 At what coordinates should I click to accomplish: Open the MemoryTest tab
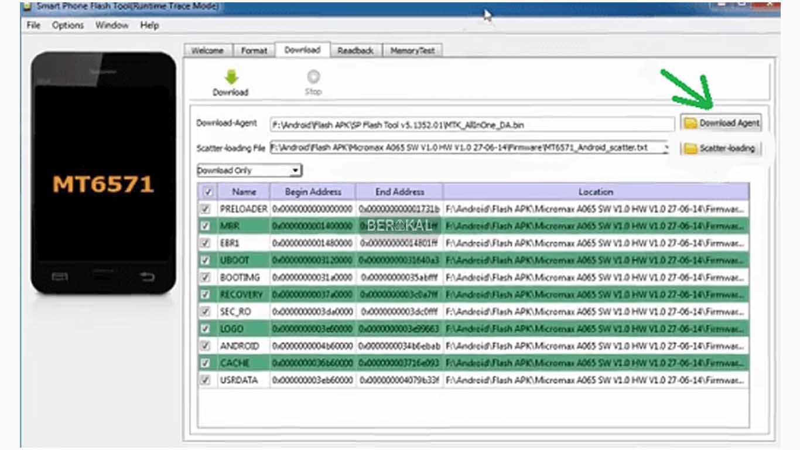(412, 51)
